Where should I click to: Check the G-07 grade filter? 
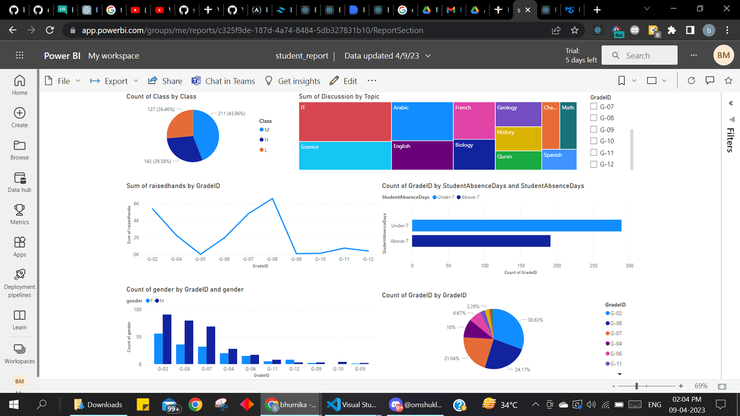coord(594,106)
